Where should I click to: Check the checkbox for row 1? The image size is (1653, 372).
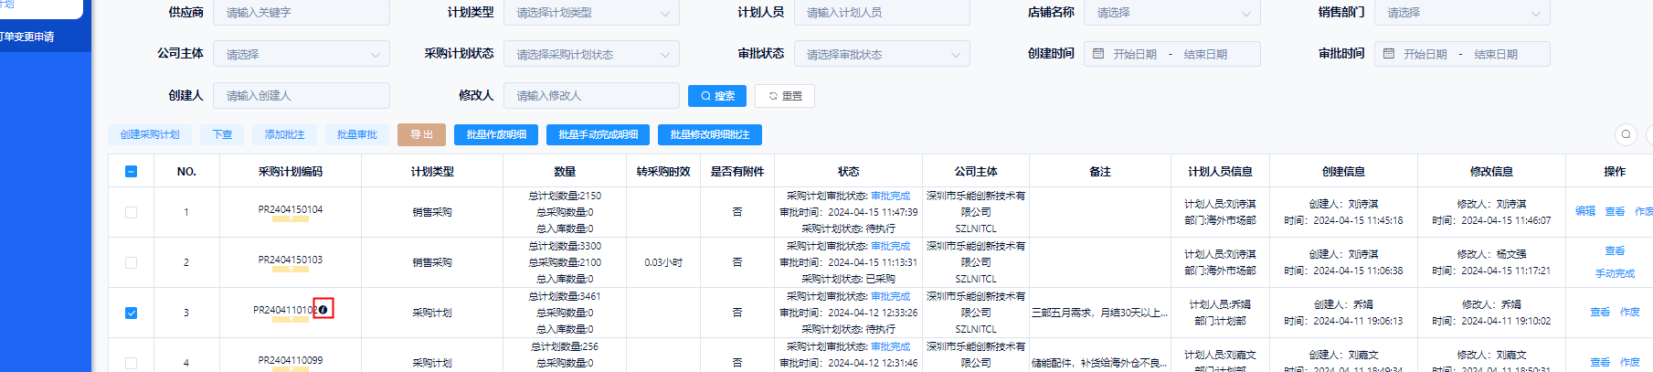(x=131, y=212)
